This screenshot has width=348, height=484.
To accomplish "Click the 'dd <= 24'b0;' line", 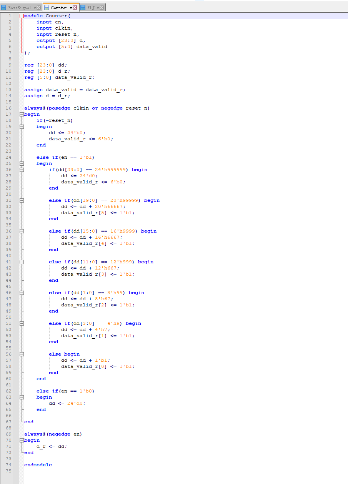I will point(67,133).
